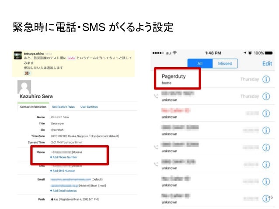Click the battery icon in the phone status bar
The height and width of the screenshot is (209, 279).
click(269, 53)
